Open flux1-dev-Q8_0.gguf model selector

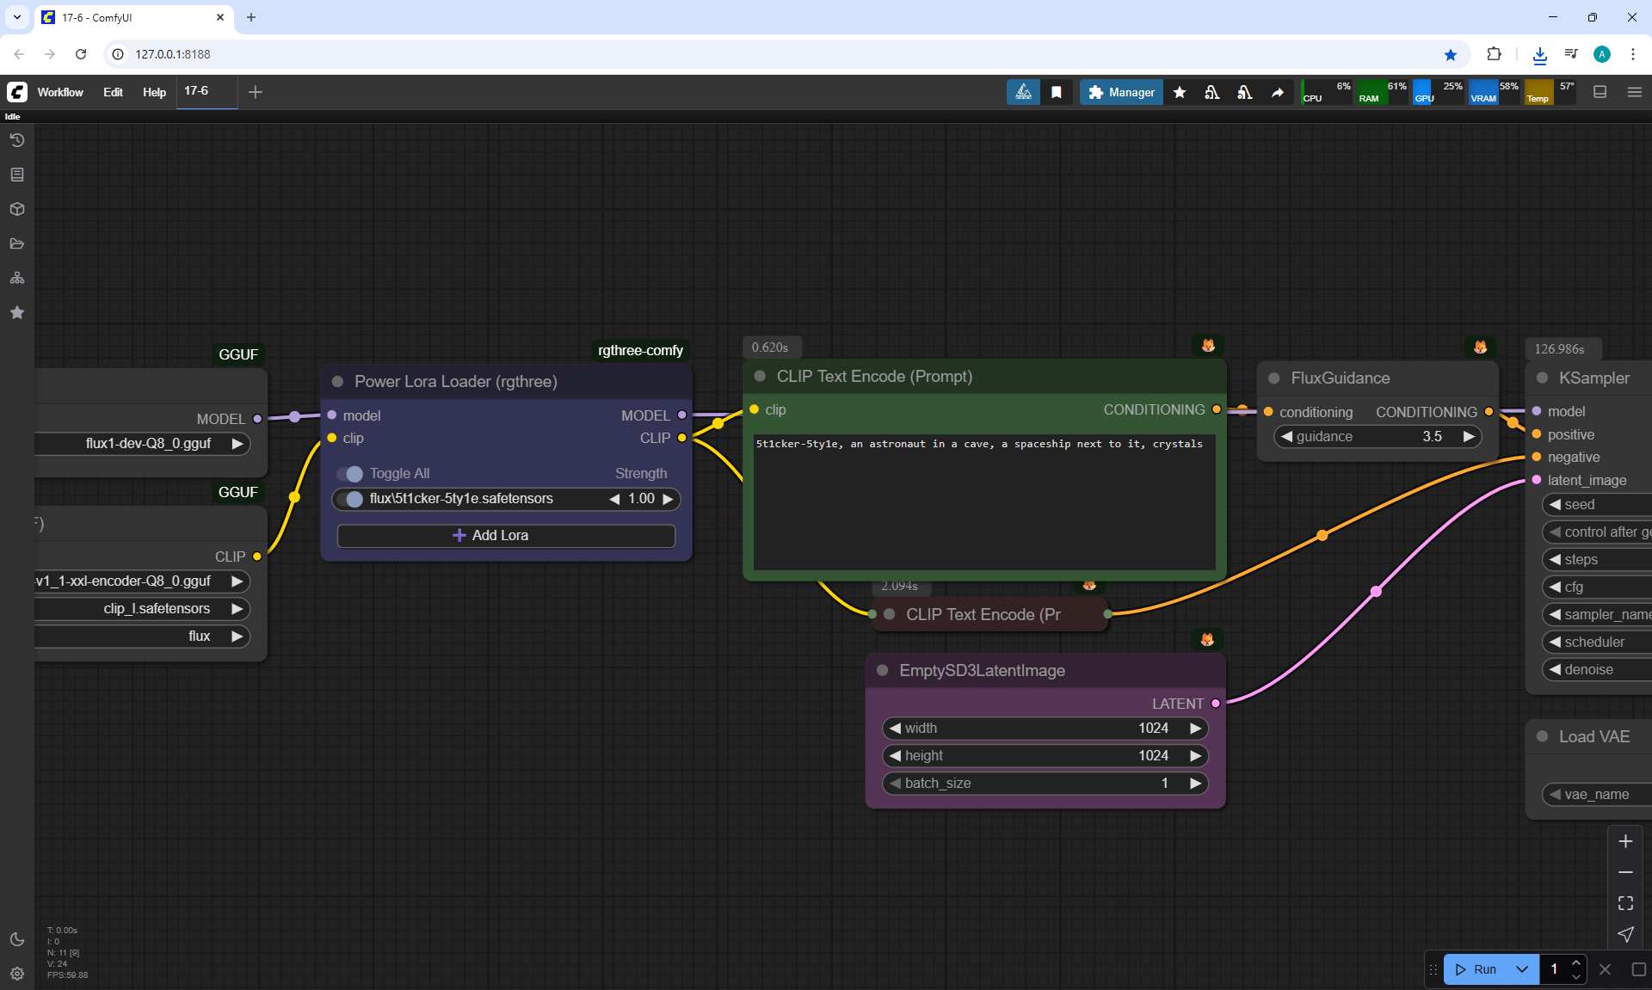click(x=146, y=444)
